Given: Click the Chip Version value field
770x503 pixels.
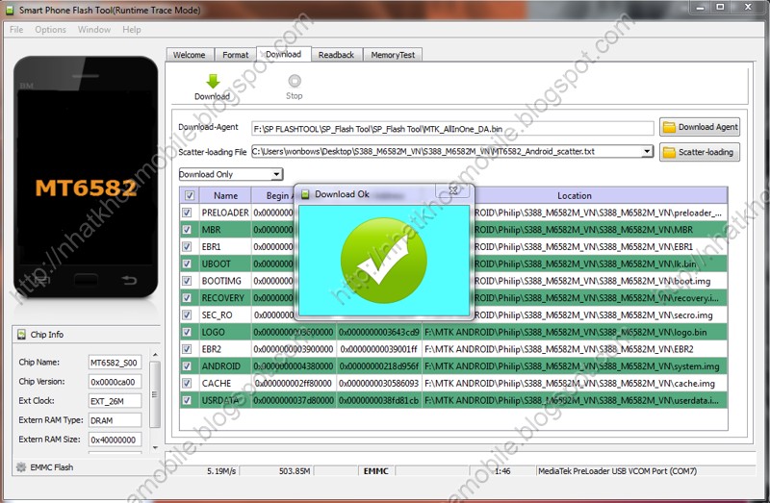Looking at the screenshot, I should [x=115, y=382].
